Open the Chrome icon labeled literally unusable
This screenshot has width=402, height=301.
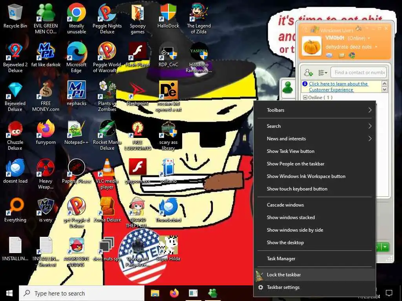click(77, 19)
